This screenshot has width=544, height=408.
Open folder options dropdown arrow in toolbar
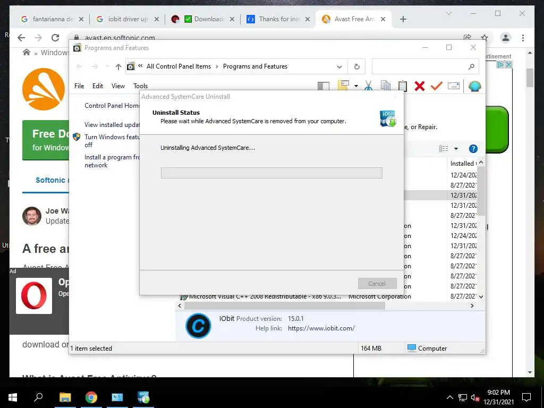pyautogui.click(x=356, y=86)
